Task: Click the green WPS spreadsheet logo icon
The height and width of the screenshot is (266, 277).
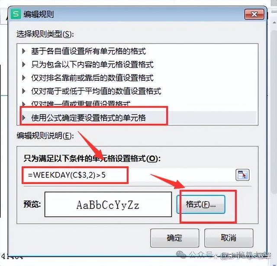Action: click(x=16, y=14)
